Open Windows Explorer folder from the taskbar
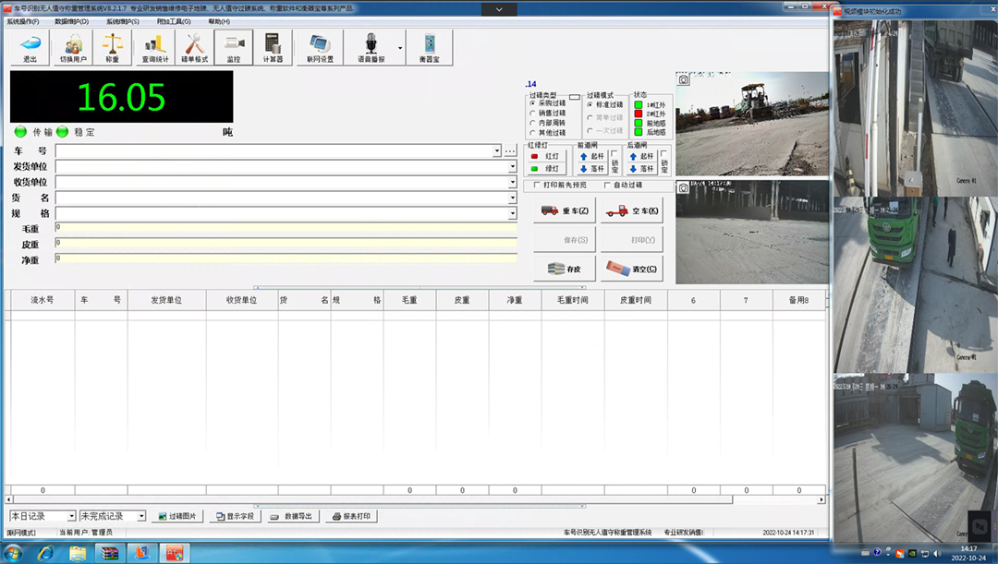 pyautogui.click(x=78, y=553)
